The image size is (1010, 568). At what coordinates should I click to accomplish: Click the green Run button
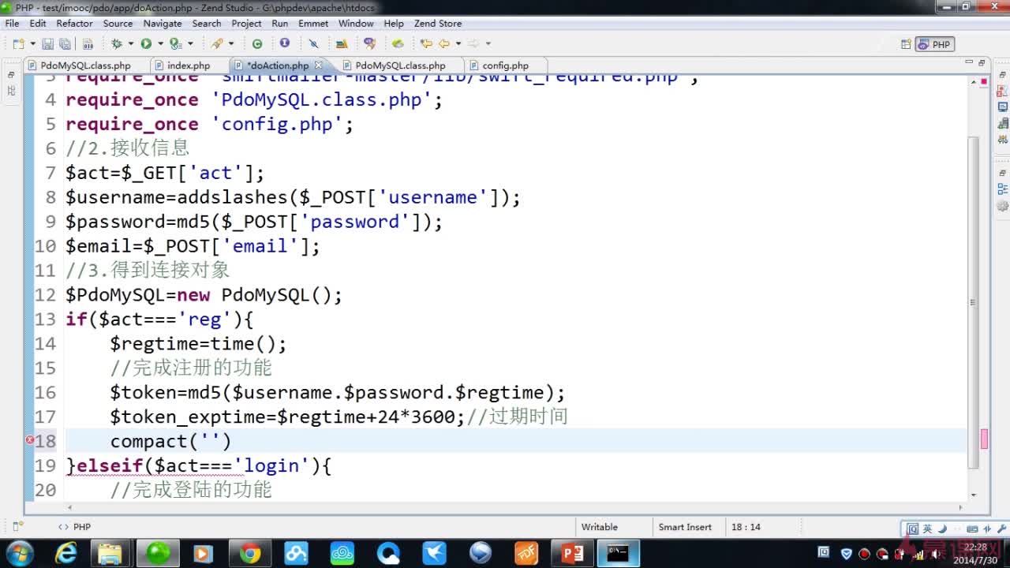(146, 44)
